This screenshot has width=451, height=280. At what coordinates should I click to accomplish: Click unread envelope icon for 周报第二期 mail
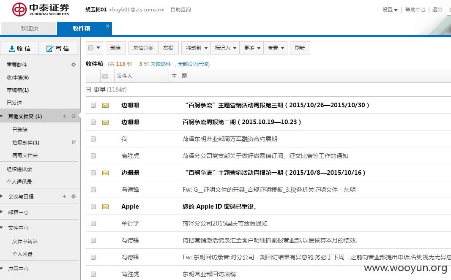(106, 122)
